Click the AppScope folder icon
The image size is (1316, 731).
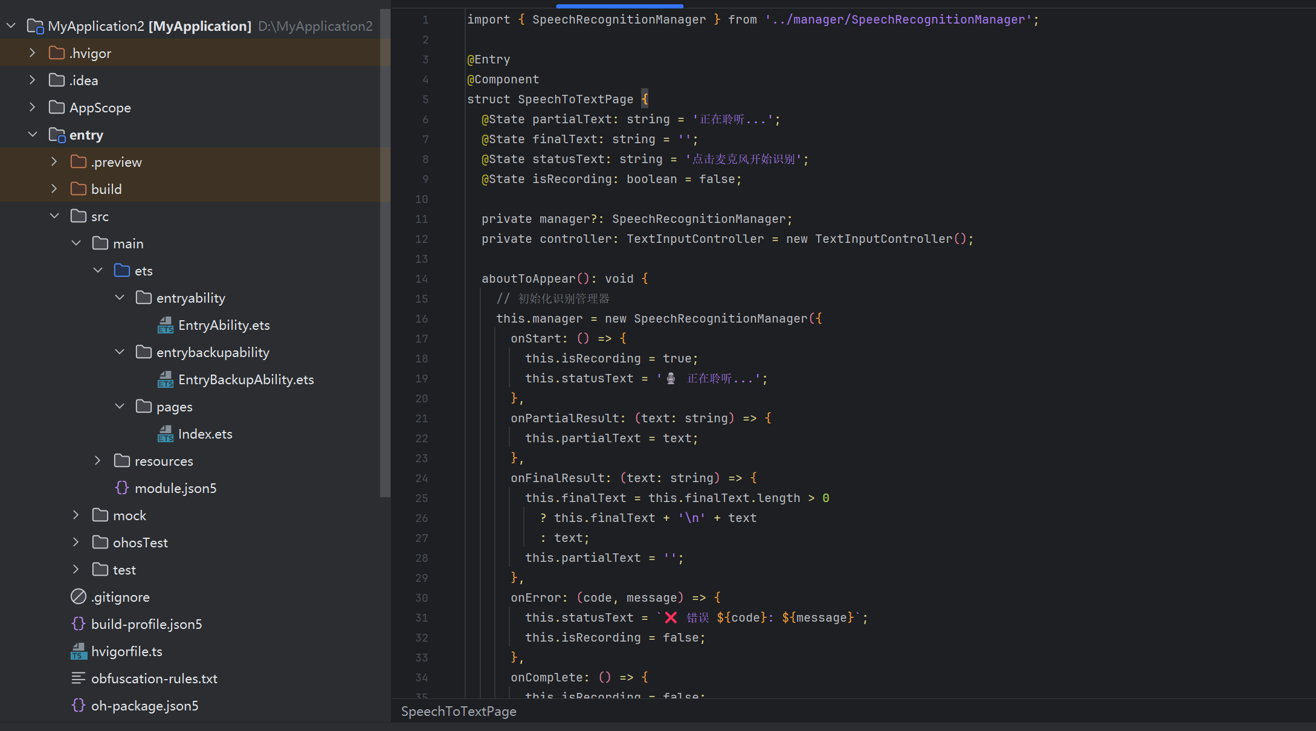tap(57, 108)
